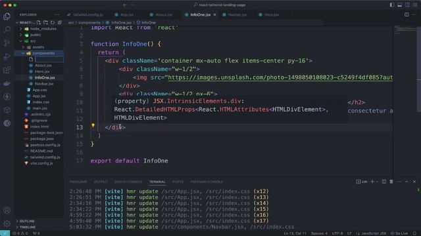Expand the assets folder
This screenshot has height=236, width=421.
(x=24, y=47)
